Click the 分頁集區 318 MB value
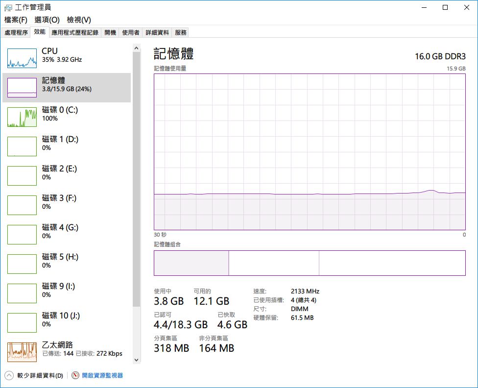 (171, 348)
